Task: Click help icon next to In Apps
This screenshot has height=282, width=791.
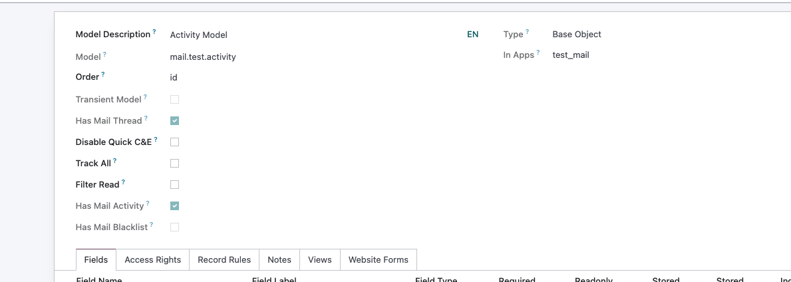Action: 538,53
